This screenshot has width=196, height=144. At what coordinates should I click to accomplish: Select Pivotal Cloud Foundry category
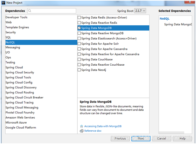click(x=41, y=112)
